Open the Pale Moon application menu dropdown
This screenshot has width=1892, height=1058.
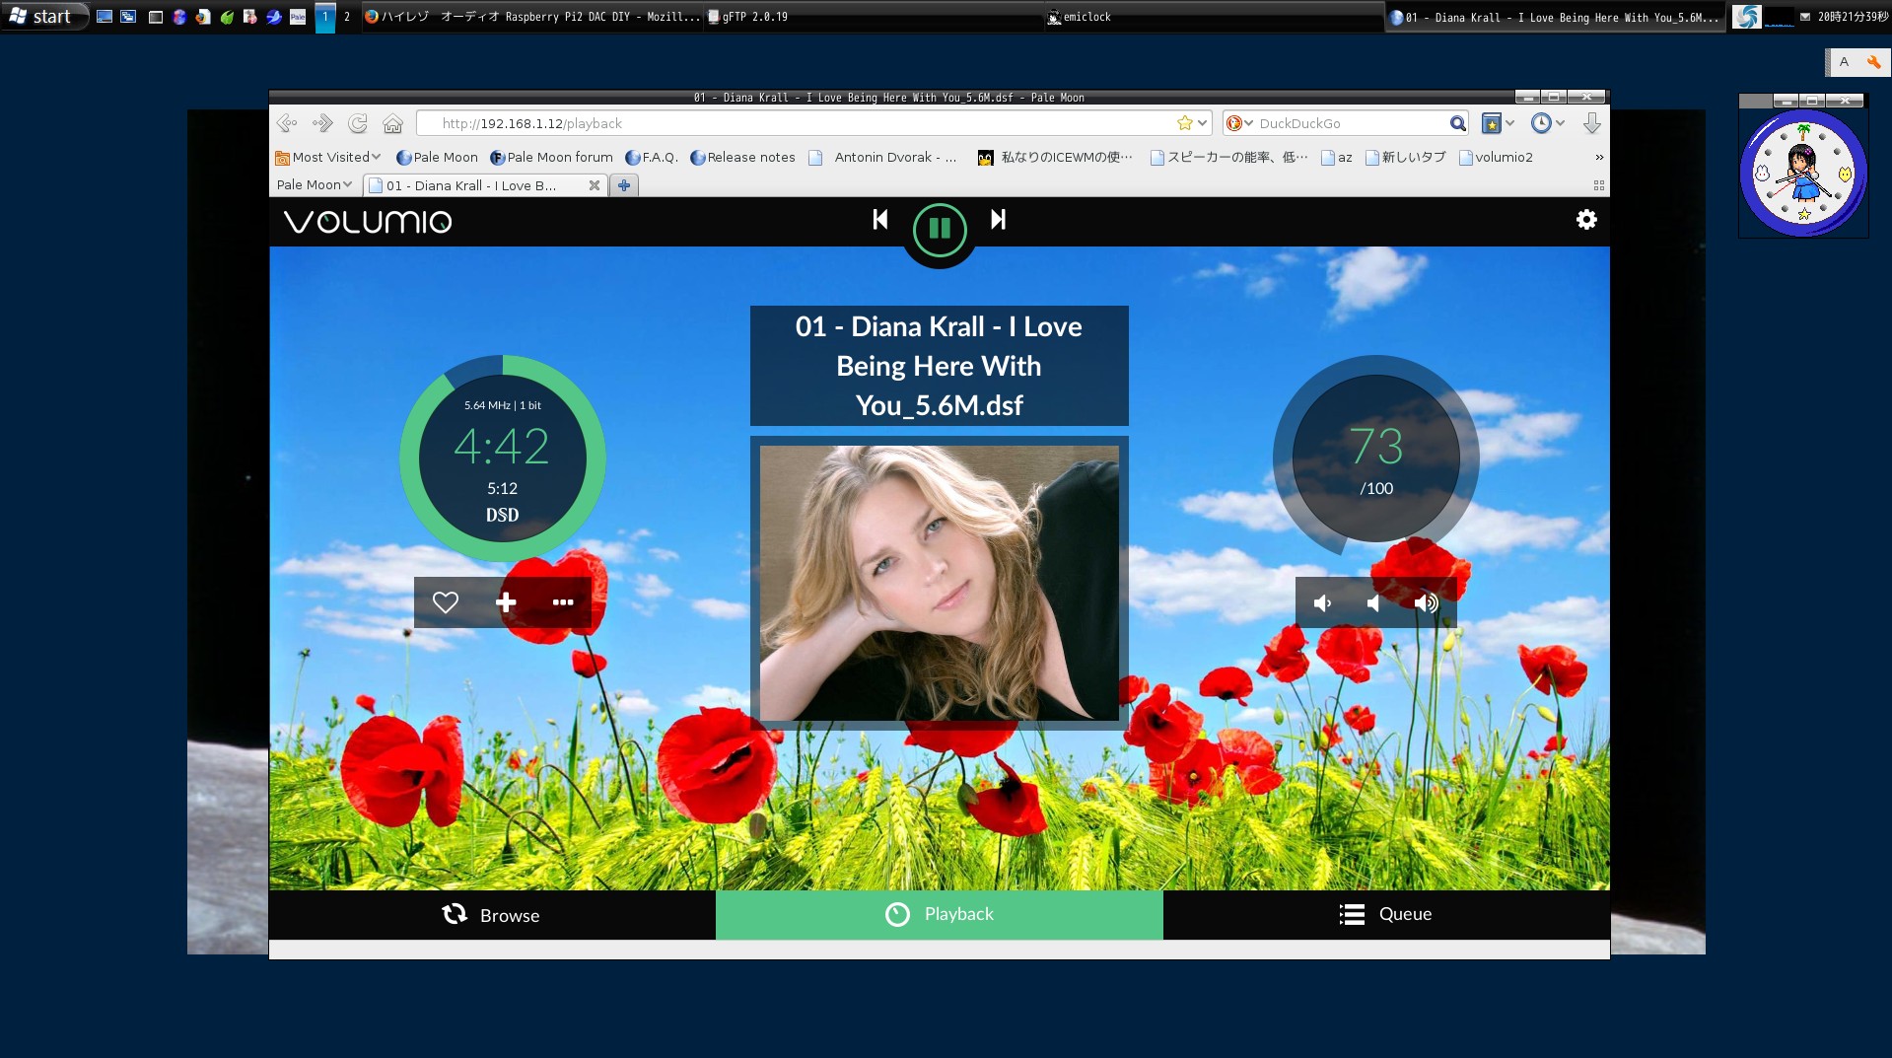pos(314,184)
